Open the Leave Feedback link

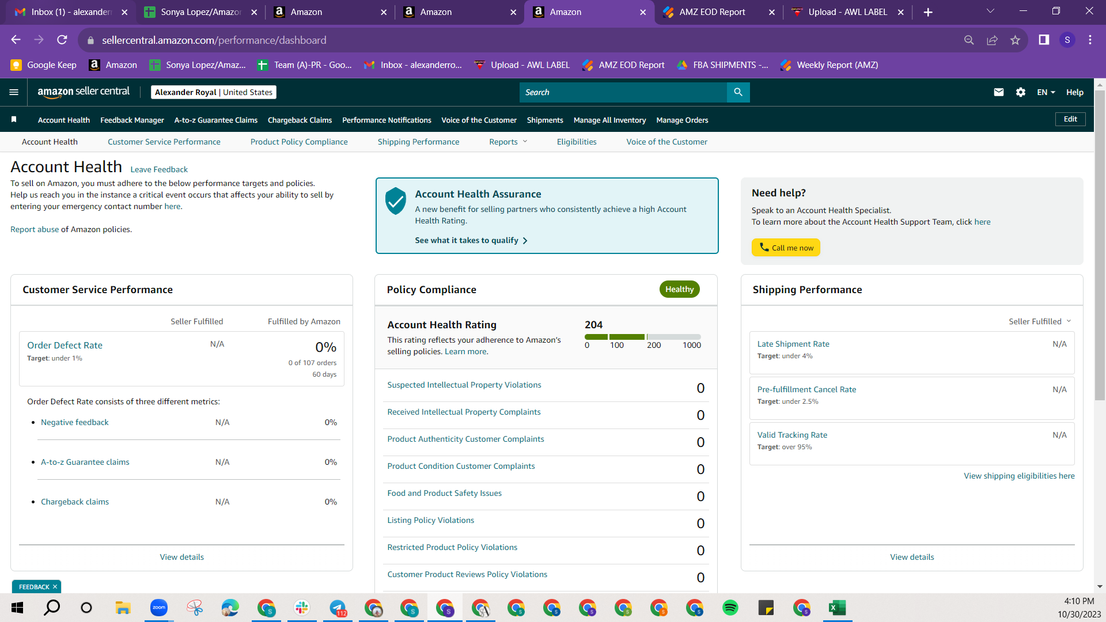(159, 169)
